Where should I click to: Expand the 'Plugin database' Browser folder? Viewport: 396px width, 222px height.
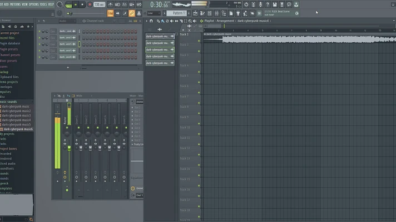[10, 43]
